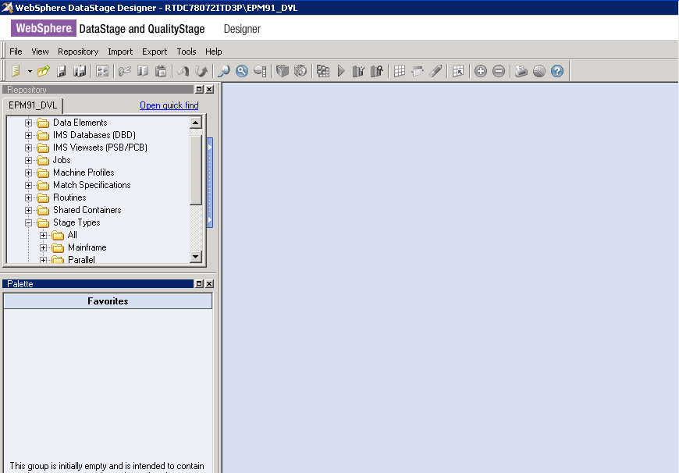Image resolution: width=679 pixels, height=473 pixels.
Task: Click the Run job triangle icon
Action: coord(341,70)
